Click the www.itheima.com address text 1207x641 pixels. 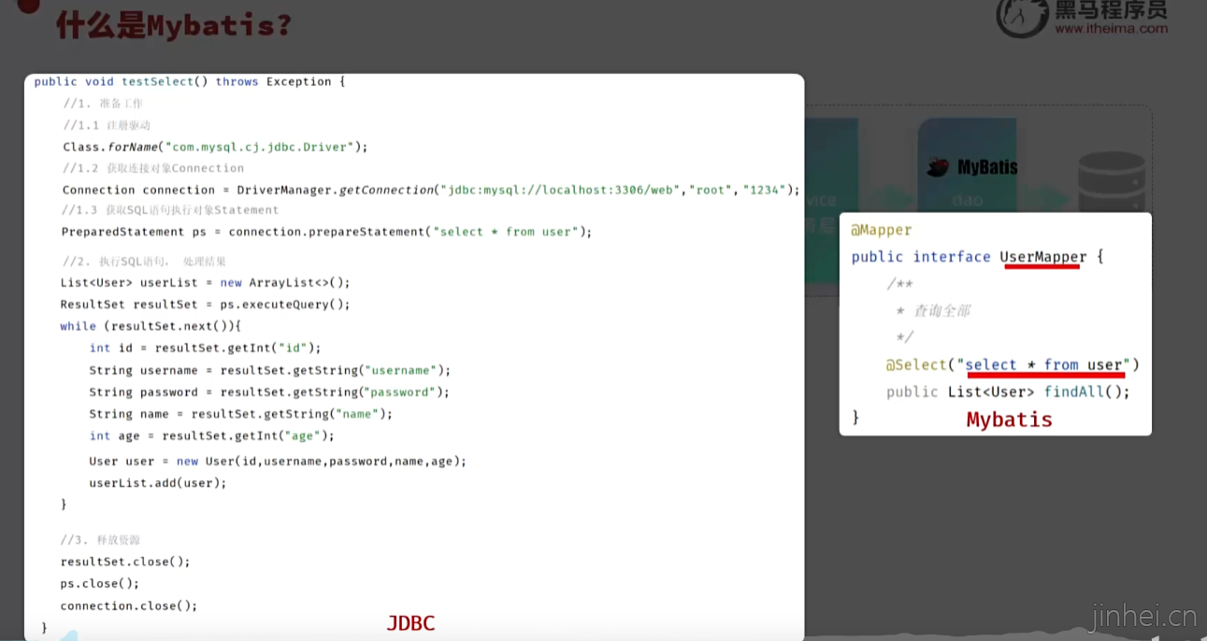pyautogui.click(x=1111, y=29)
